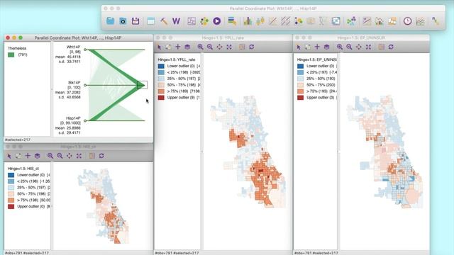
Task: Open the Time editor clock icon
Action: [x=407, y=21]
